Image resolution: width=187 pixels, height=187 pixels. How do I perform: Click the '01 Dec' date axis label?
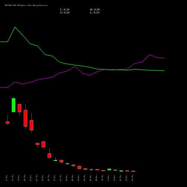[x=67, y=178]
